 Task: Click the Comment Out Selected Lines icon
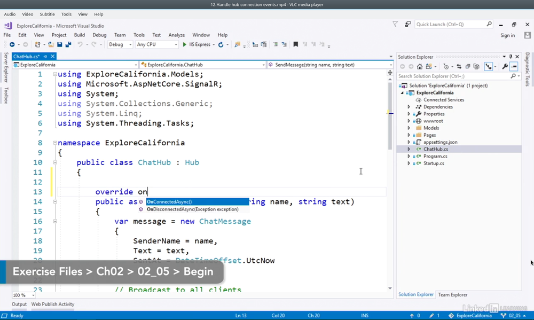[276, 44]
